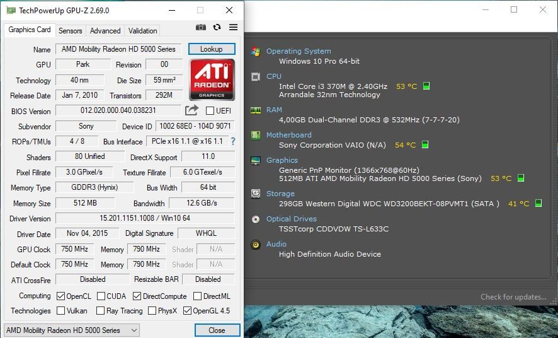Click the Release Date value Jan 7, 2010
The image size is (558, 338).
(x=80, y=95)
